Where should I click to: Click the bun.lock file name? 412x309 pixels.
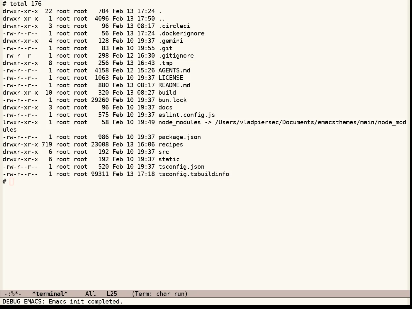point(173,100)
